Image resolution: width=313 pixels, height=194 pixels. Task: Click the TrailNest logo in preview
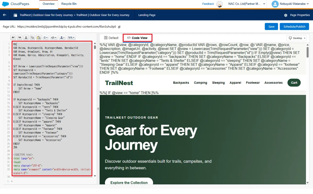pyautogui.click(x=119, y=83)
